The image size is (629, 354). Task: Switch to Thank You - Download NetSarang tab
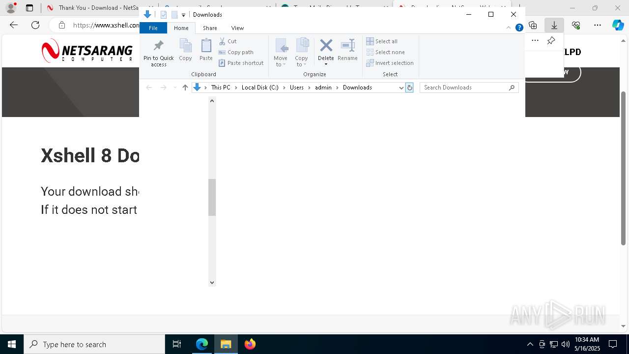93,8
